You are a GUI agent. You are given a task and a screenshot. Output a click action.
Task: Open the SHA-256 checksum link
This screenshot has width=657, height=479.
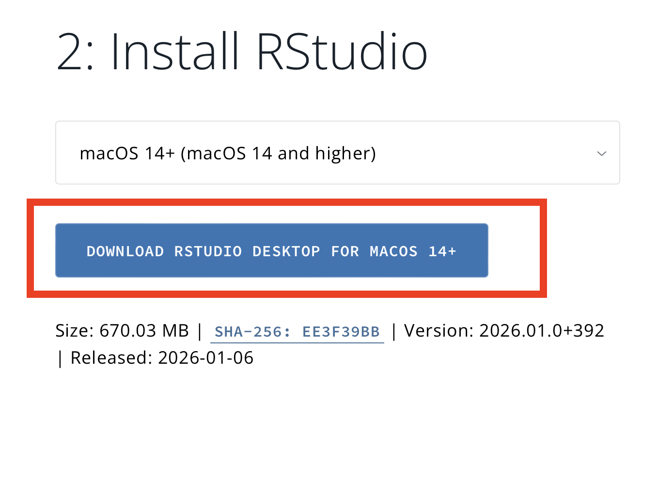tap(297, 332)
